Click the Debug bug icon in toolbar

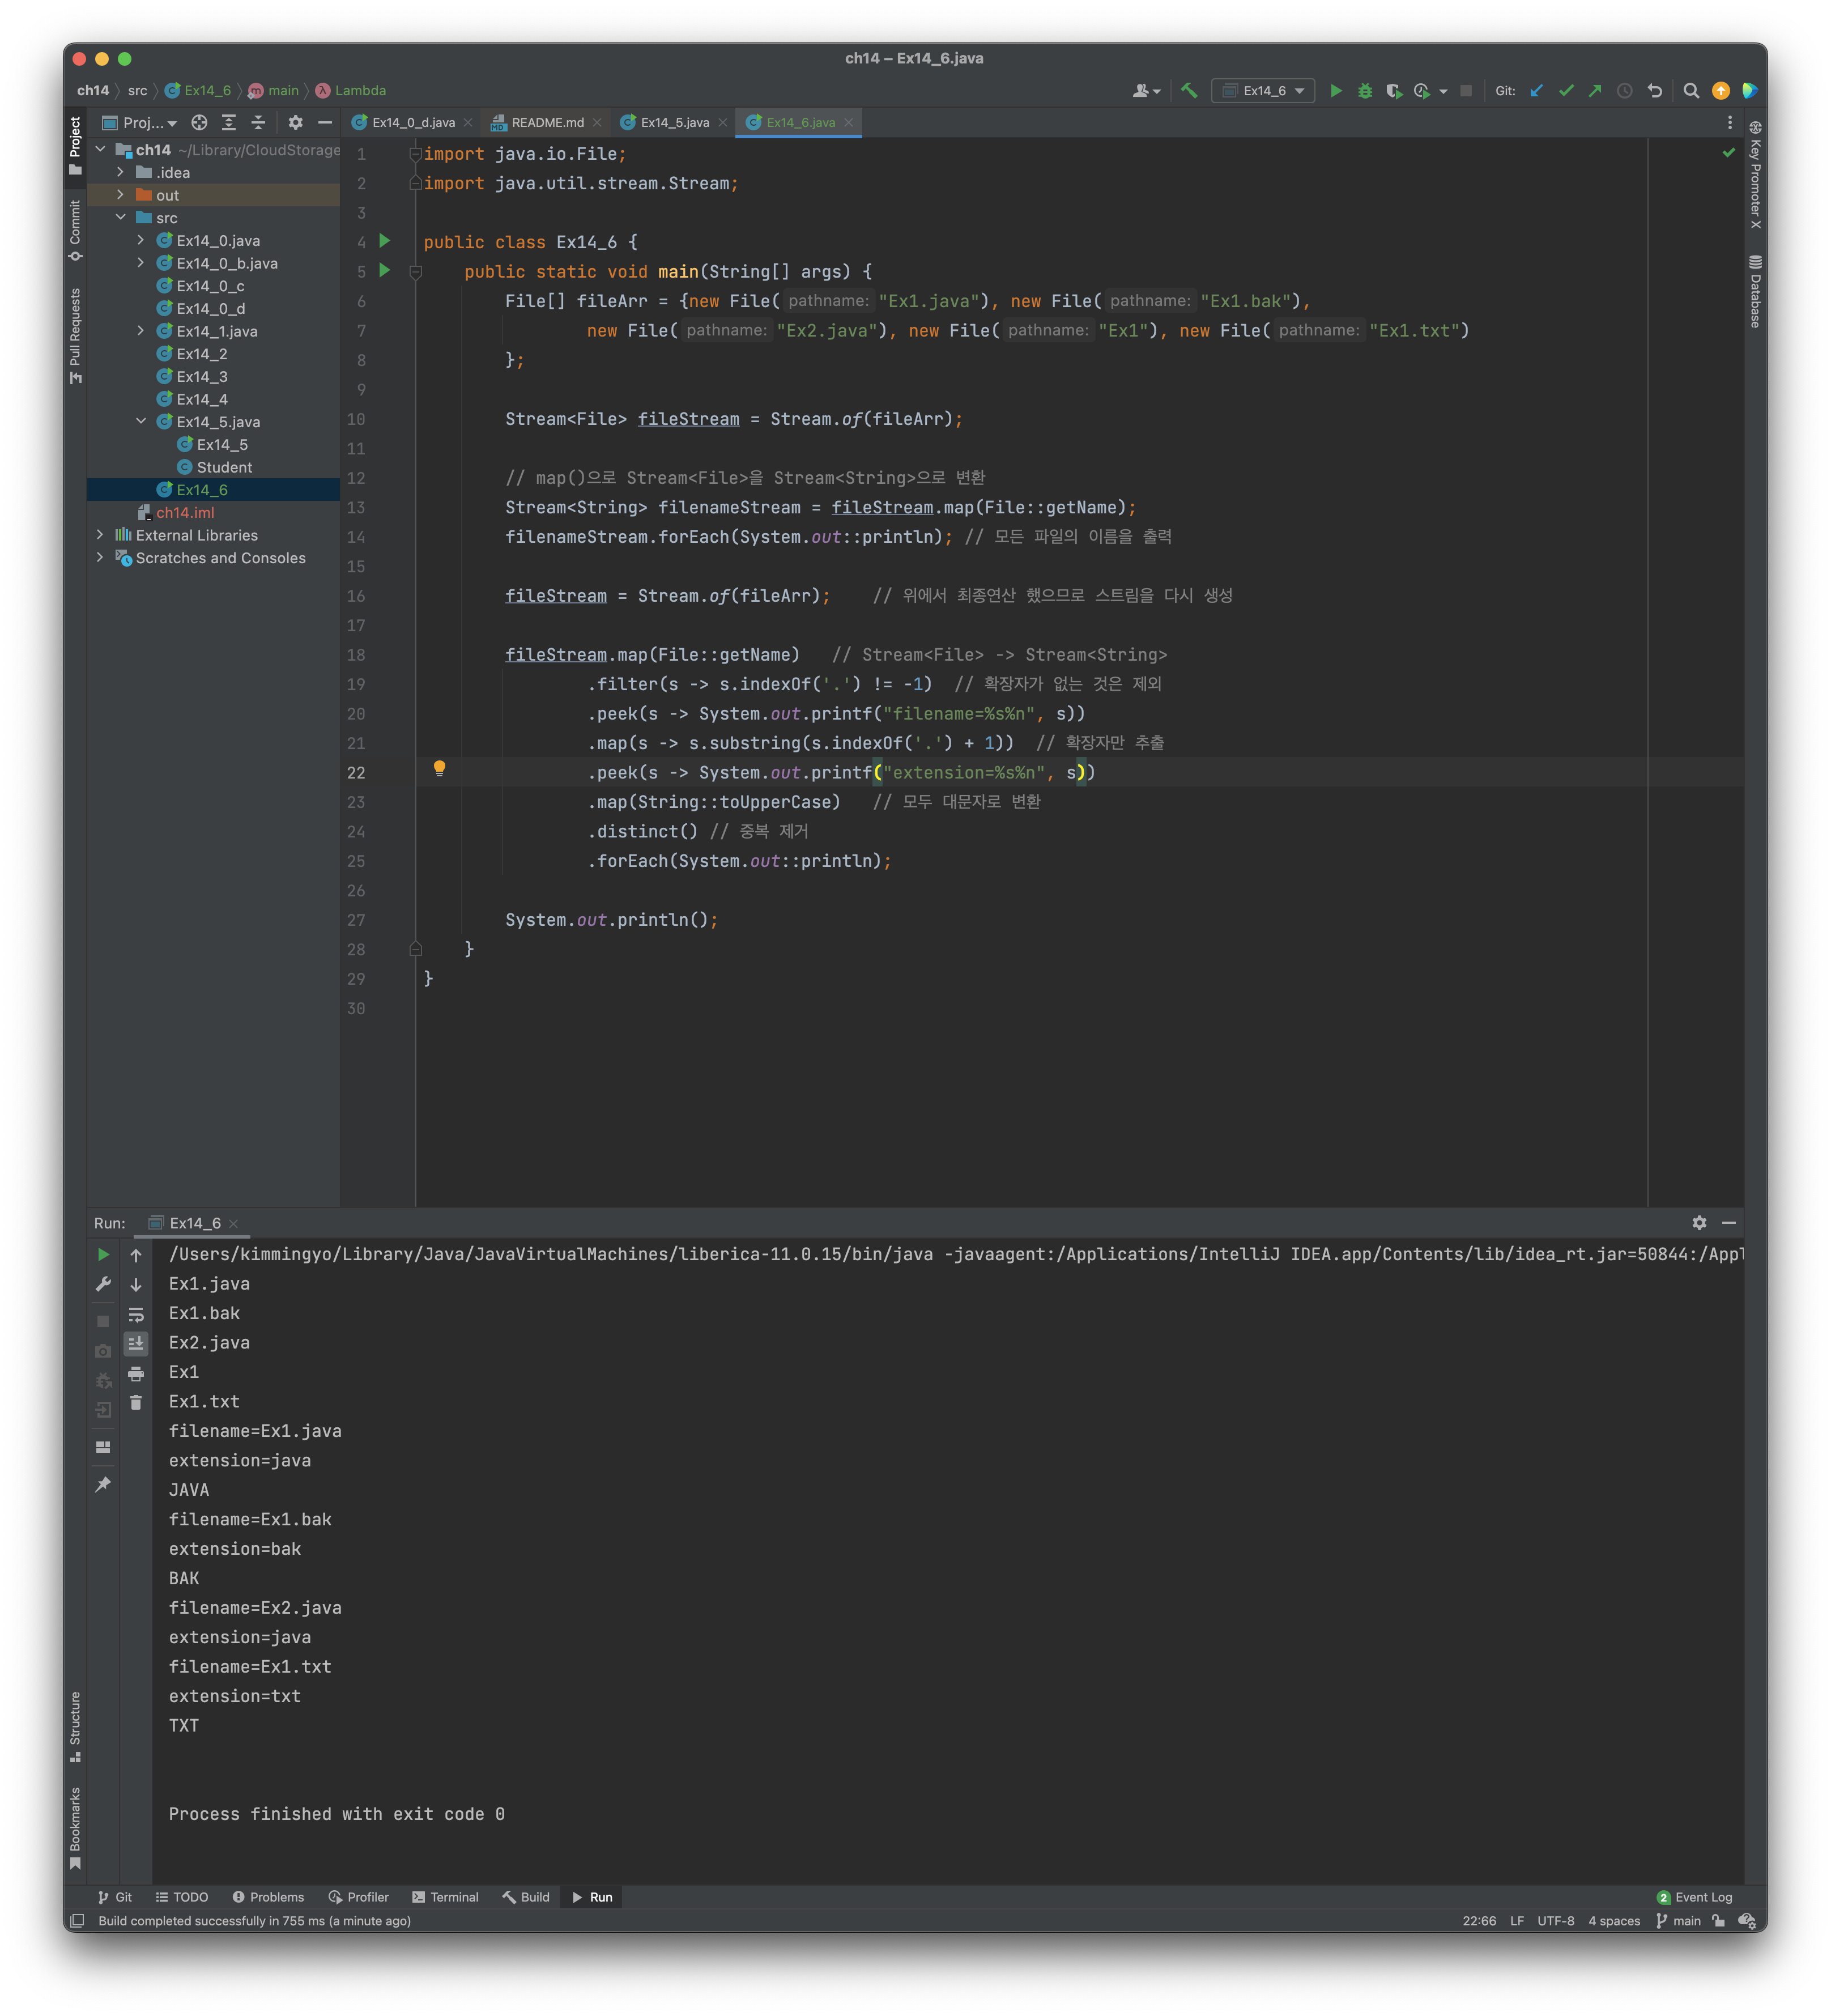pos(1365,91)
